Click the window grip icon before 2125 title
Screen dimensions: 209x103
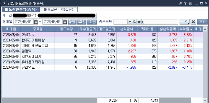coord(4,3)
